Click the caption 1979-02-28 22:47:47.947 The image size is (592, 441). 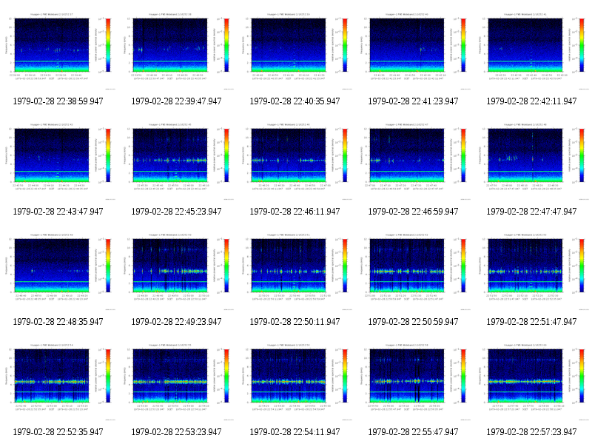[x=531, y=212]
